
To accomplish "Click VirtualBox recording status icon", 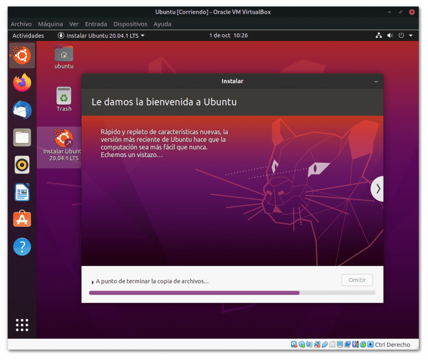I will pyautogui.click(x=347, y=345).
